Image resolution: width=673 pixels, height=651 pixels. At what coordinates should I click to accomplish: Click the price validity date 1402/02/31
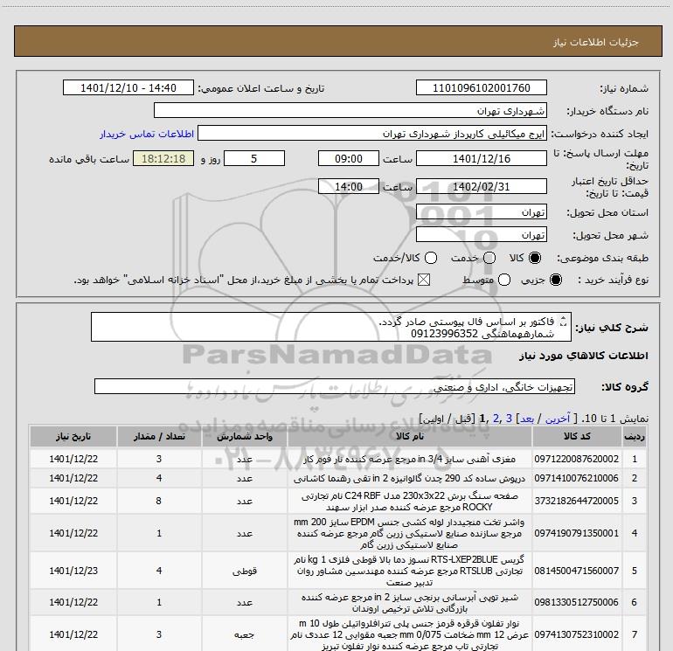[x=481, y=186]
